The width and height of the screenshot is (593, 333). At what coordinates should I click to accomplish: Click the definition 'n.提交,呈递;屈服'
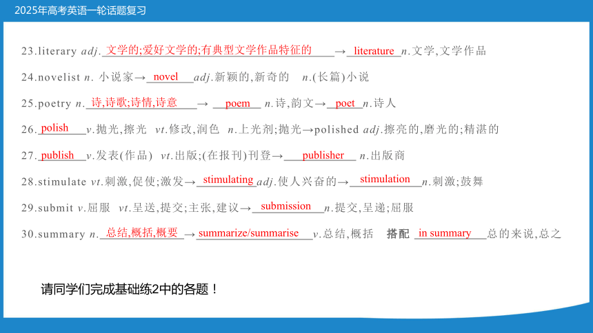tap(369, 208)
